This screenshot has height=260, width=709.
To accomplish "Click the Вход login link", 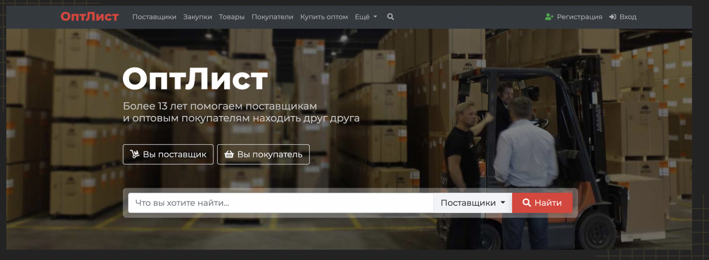I will [x=628, y=17].
